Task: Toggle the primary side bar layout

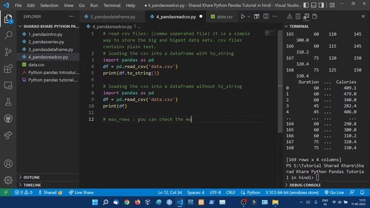Action: pyautogui.click(x=306, y=5)
